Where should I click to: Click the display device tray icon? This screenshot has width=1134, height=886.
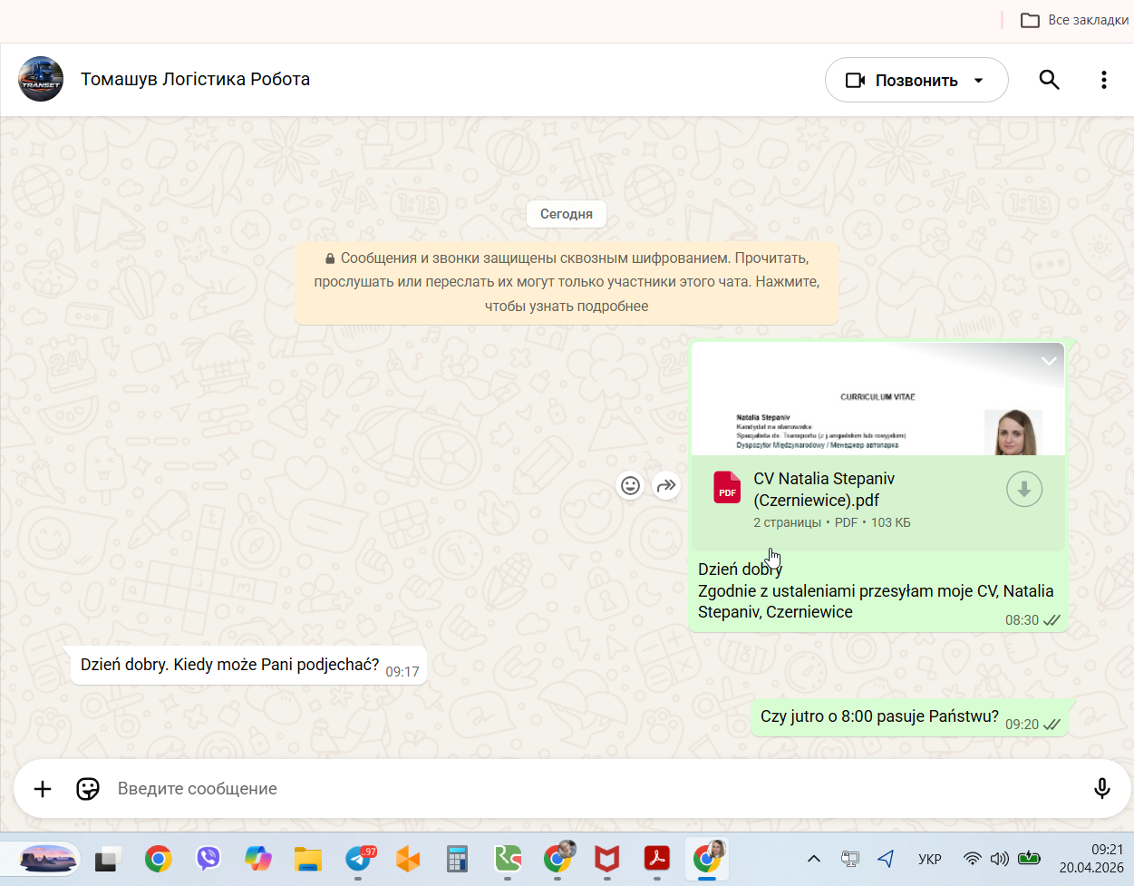[x=849, y=859]
